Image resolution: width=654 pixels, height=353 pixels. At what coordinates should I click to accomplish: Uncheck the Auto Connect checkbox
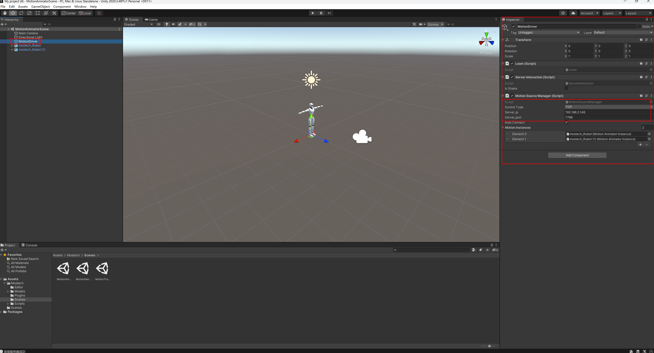(x=566, y=122)
